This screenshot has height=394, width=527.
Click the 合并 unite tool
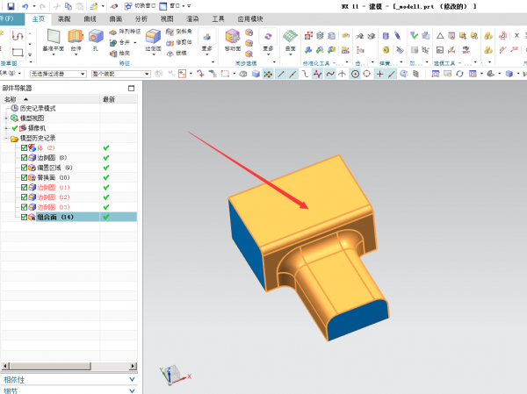coord(120,42)
